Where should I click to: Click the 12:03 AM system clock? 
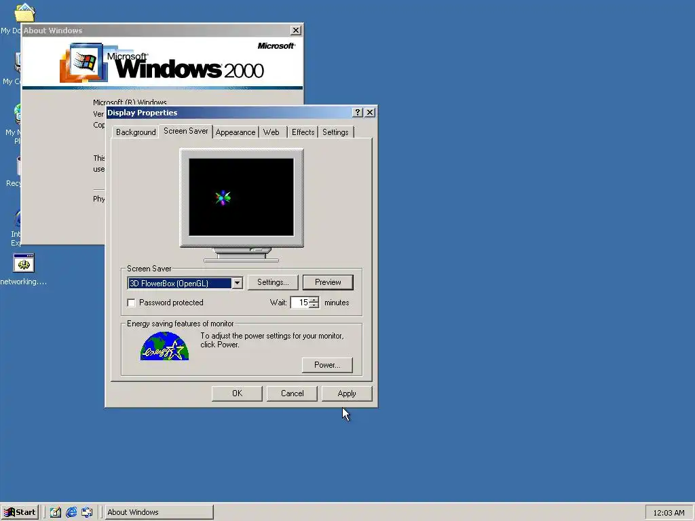tap(669, 513)
